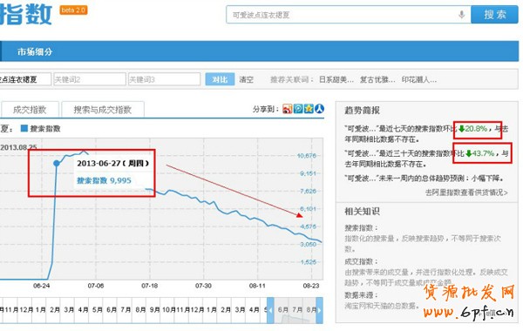Focus the top search box with 可爱波点连衣裙夏
The image size is (523, 331).
349,15
